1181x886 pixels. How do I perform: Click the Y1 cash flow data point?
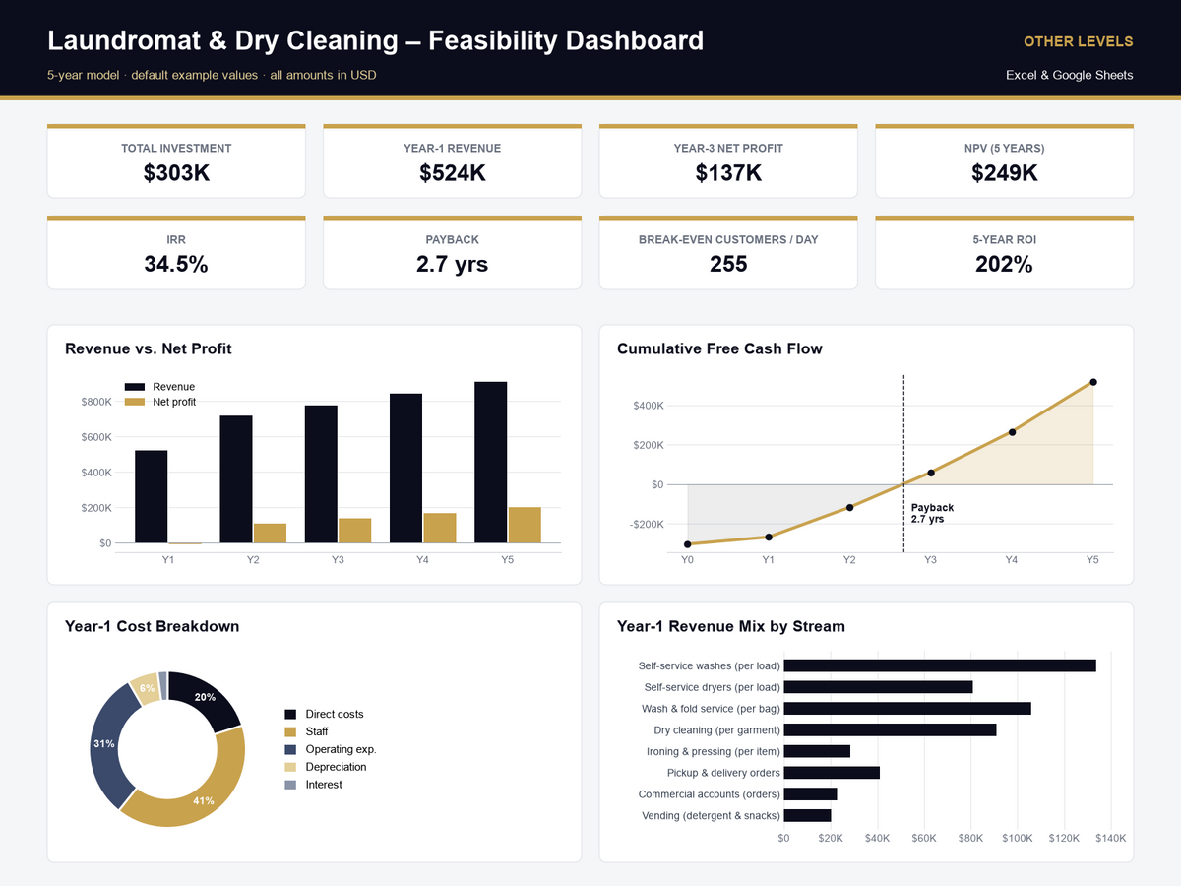pyautogui.click(x=769, y=537)
